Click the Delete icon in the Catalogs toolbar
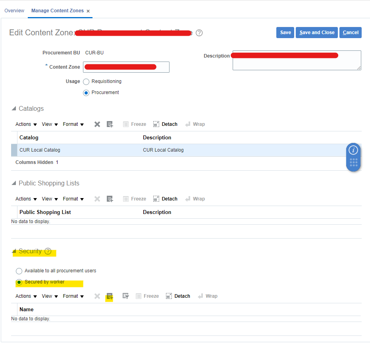The width and height of the screenshot is (370, 343). coord(97,124)
